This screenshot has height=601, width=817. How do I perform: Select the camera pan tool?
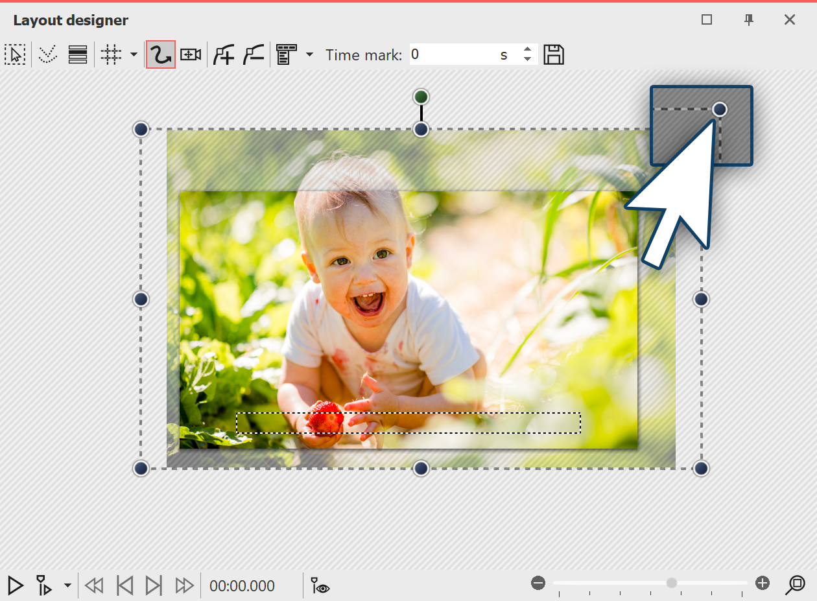[x=190, y=54]
